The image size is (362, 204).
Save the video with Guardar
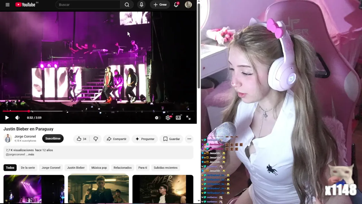[171, 139]
